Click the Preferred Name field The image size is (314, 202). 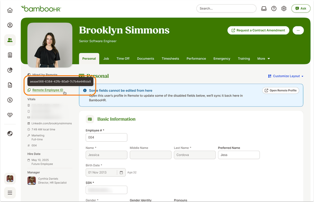click(x=239, y=155)
